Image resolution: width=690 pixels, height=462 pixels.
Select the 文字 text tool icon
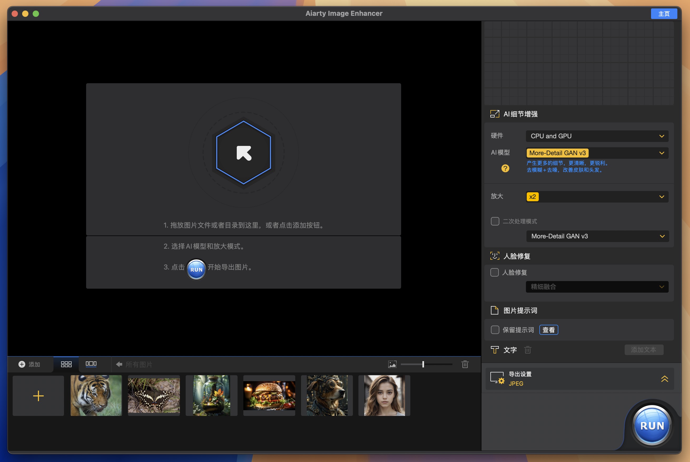(495, 350)
